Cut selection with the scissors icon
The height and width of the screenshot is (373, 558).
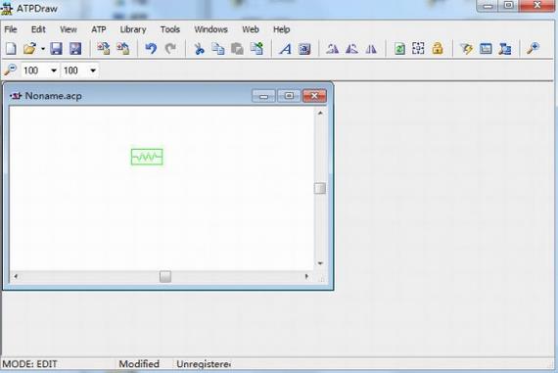tap(200, 48)
